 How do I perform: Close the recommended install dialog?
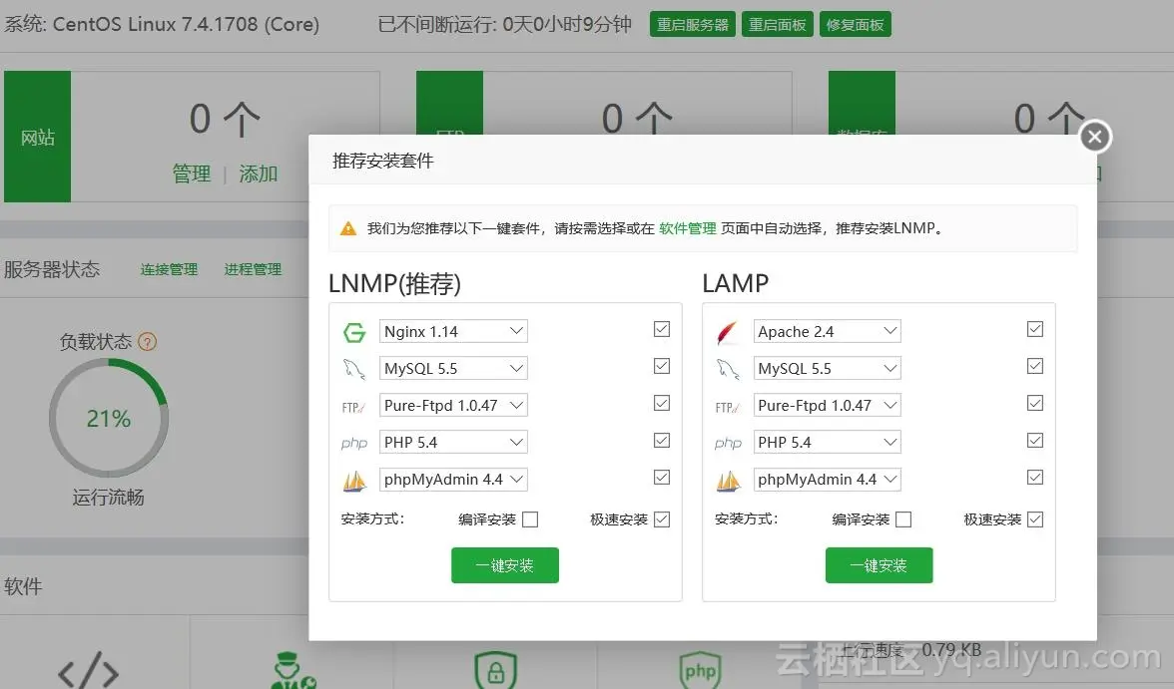[1094, 137]
